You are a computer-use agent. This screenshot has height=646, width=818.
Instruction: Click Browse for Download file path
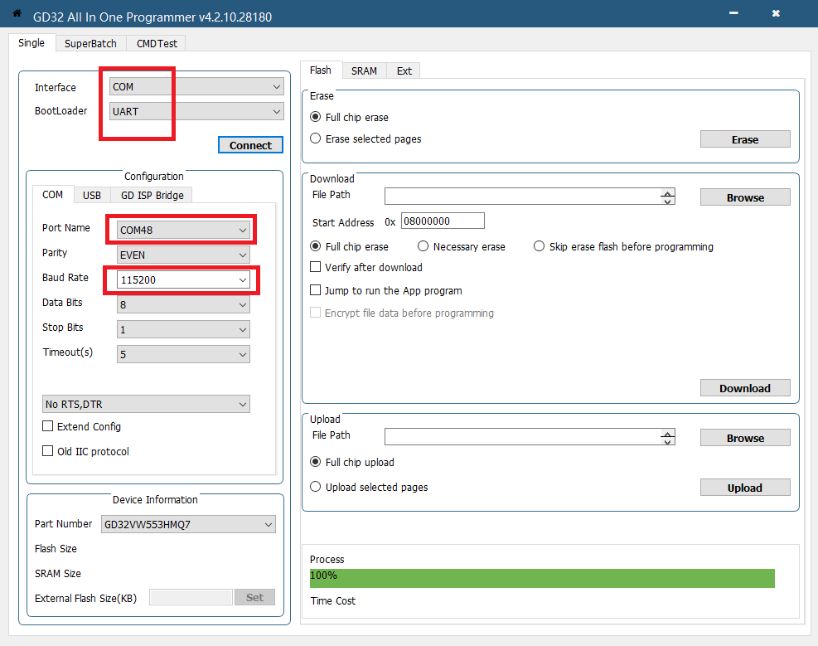coord(744,197)
